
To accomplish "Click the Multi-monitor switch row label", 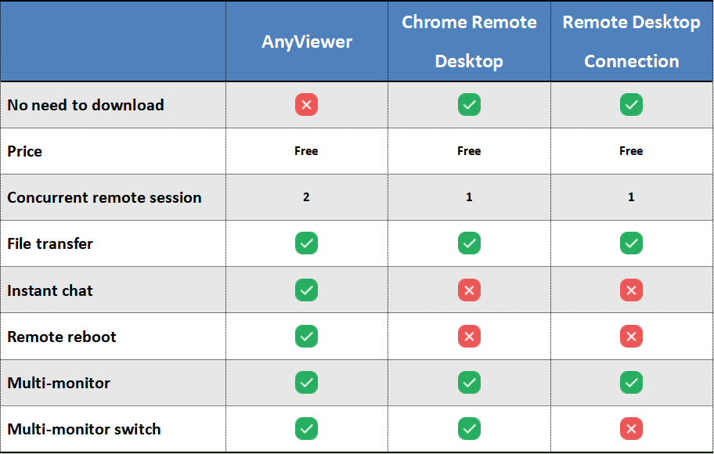I will 84,429.
